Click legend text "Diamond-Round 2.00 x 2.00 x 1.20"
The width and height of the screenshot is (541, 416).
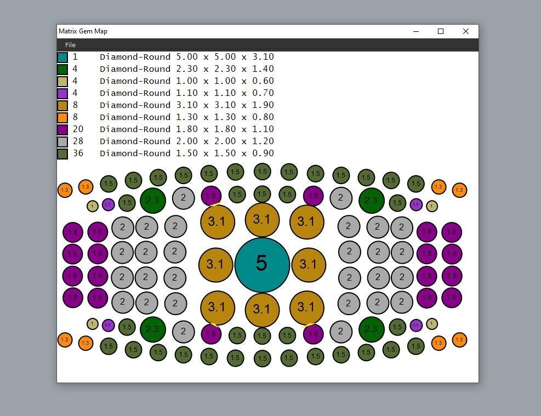[x=187, y=141]
